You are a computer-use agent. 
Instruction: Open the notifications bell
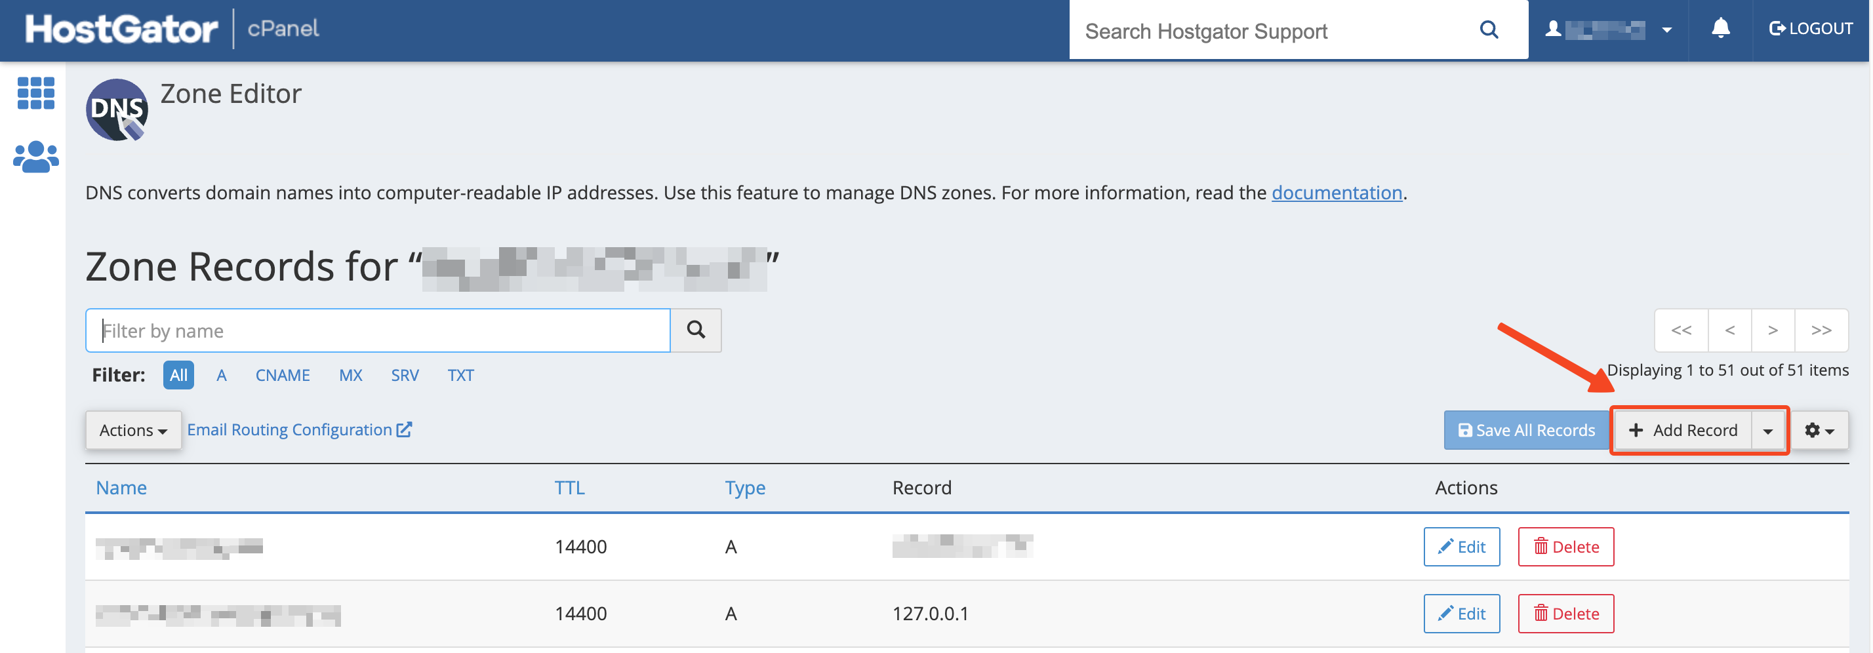1720,28
